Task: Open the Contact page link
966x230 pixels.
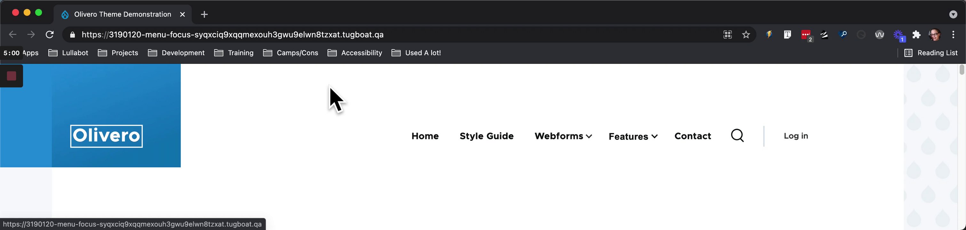Action: pos(693,136)
